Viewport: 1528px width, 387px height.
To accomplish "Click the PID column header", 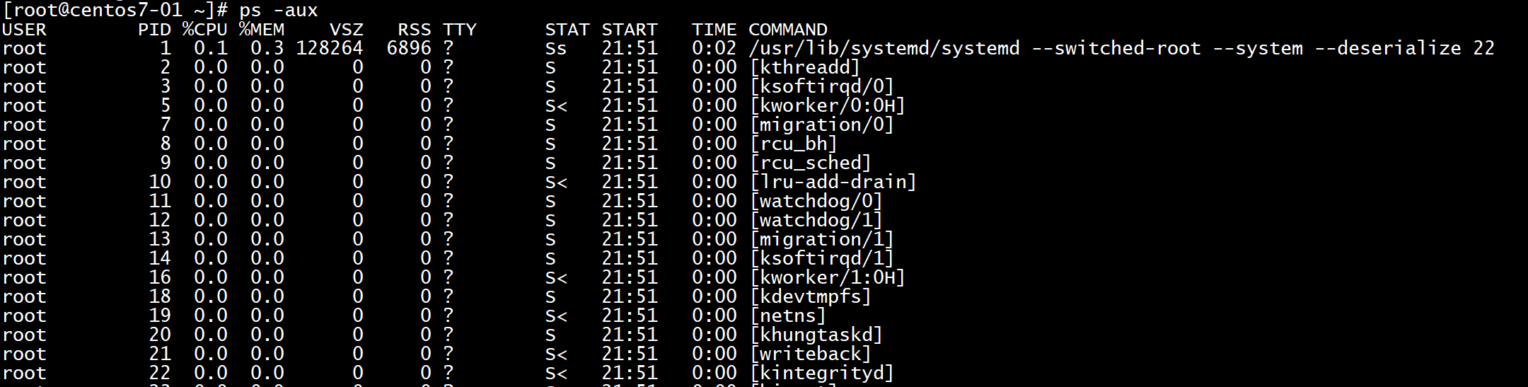I will (154, 30).
